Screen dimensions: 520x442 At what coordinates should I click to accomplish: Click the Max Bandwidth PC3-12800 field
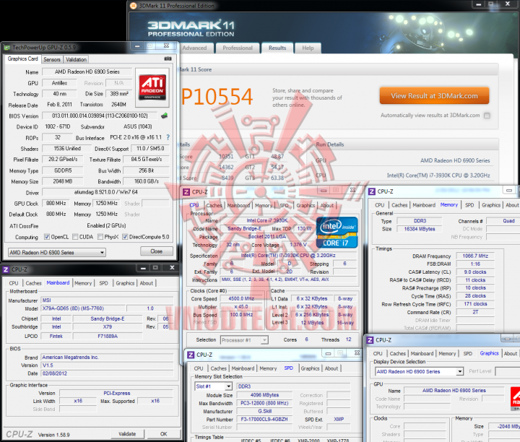coord(264,403)
